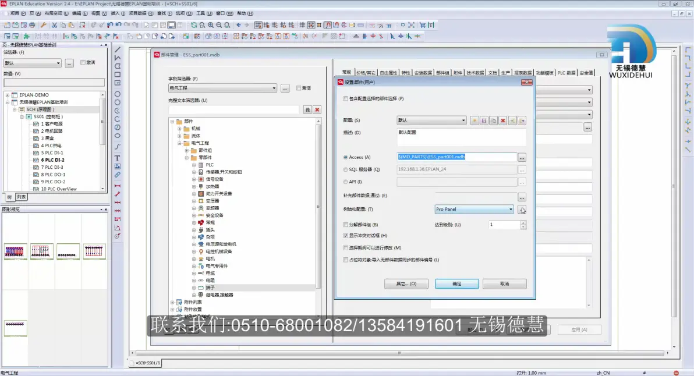Click the print icon in main toolbar

pos(32,25)
